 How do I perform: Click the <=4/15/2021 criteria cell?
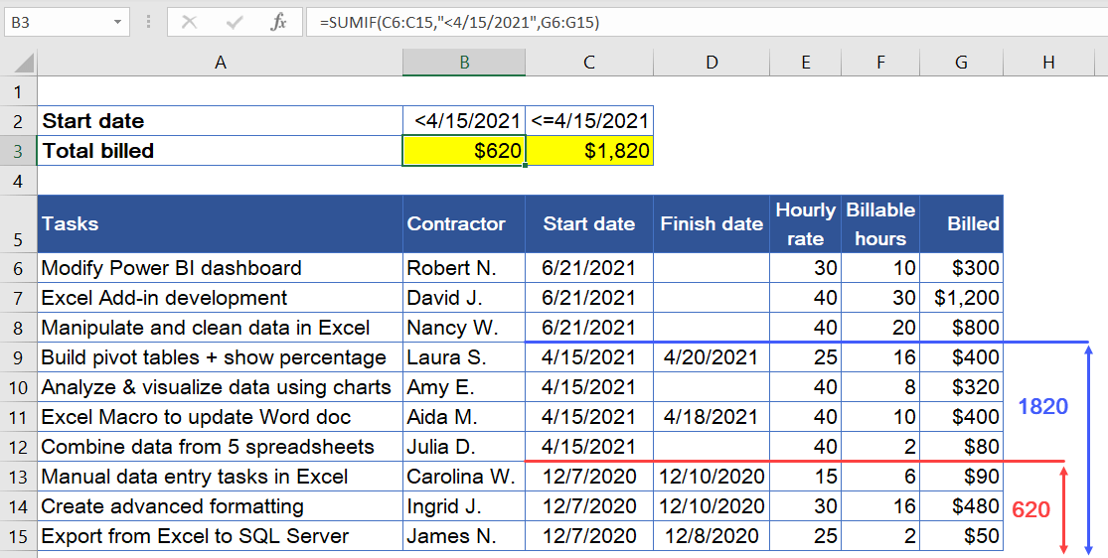pos(589,121)
